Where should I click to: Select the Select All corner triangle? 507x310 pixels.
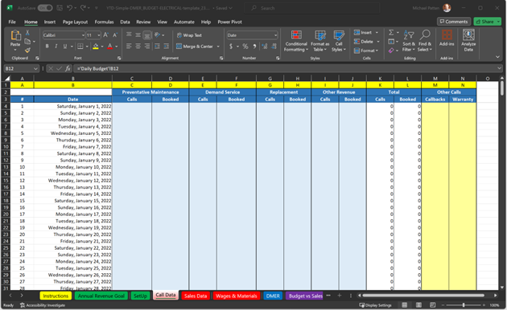[x=7, y=78]
